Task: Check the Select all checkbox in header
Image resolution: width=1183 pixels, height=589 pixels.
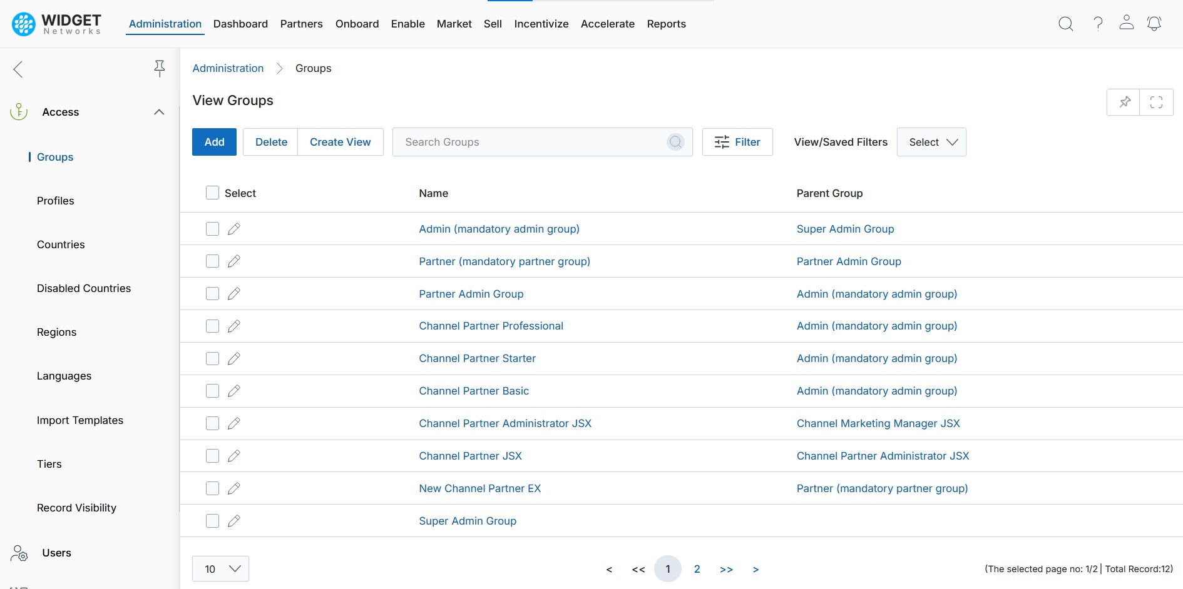Action: coord(213,193)
